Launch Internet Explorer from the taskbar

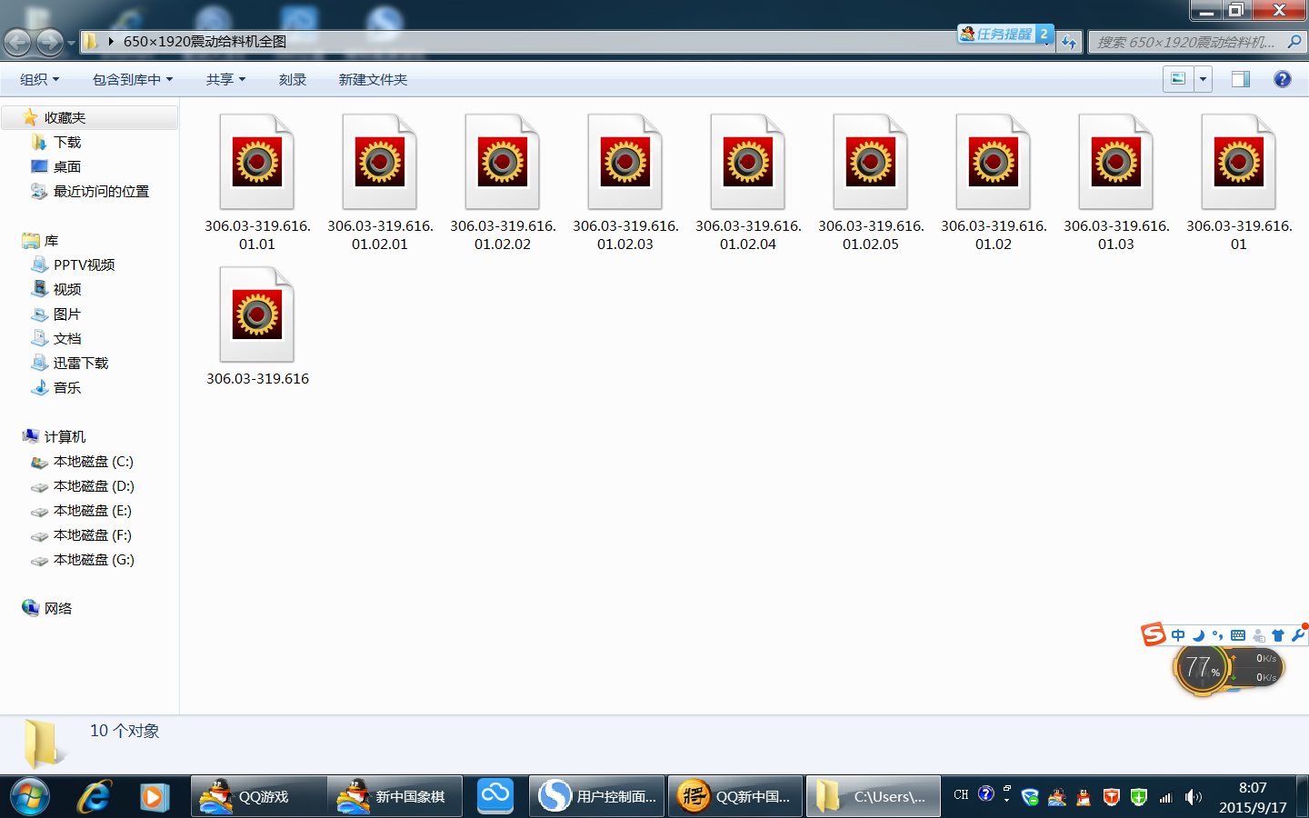94,797
